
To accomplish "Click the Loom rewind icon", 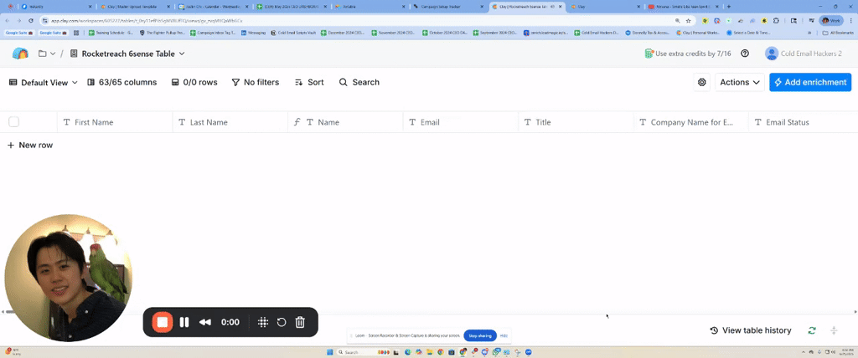I will (x=204, y=322).
